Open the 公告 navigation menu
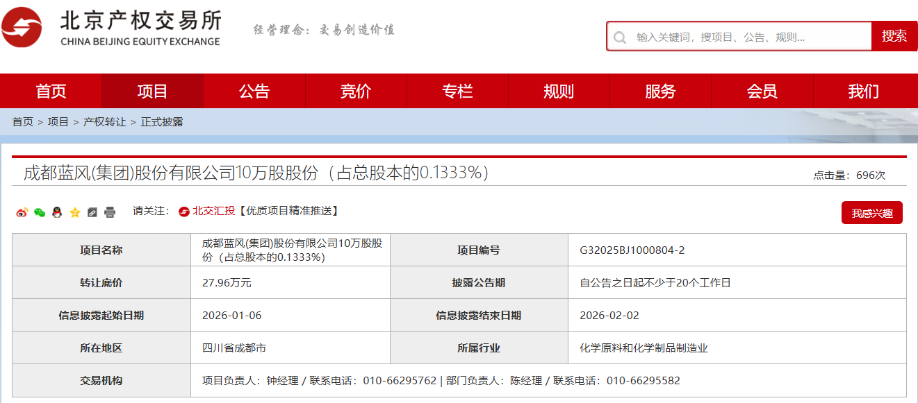Image resolution: width=918 pixels, height=403 pixels. (254, 91)
